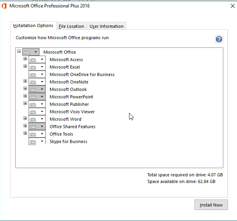Open Microsoft Access install option drive icon

pyautogui.click(x=33, y=60)
